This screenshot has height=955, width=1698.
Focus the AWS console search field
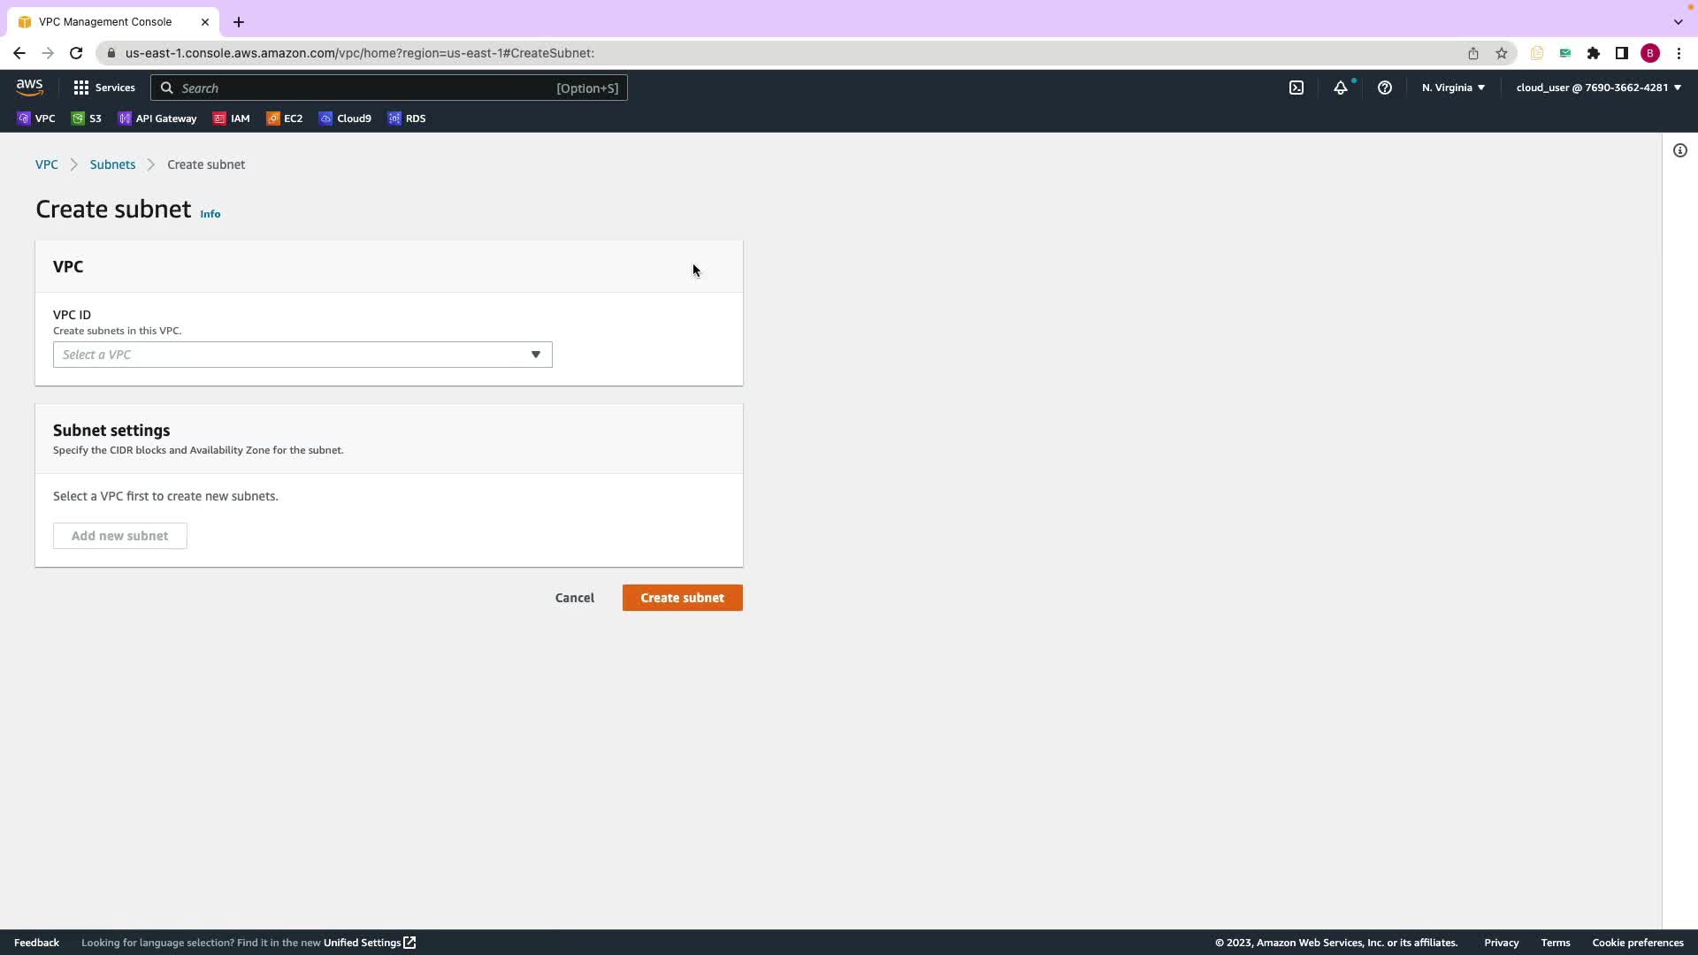[x=389, y=88]
